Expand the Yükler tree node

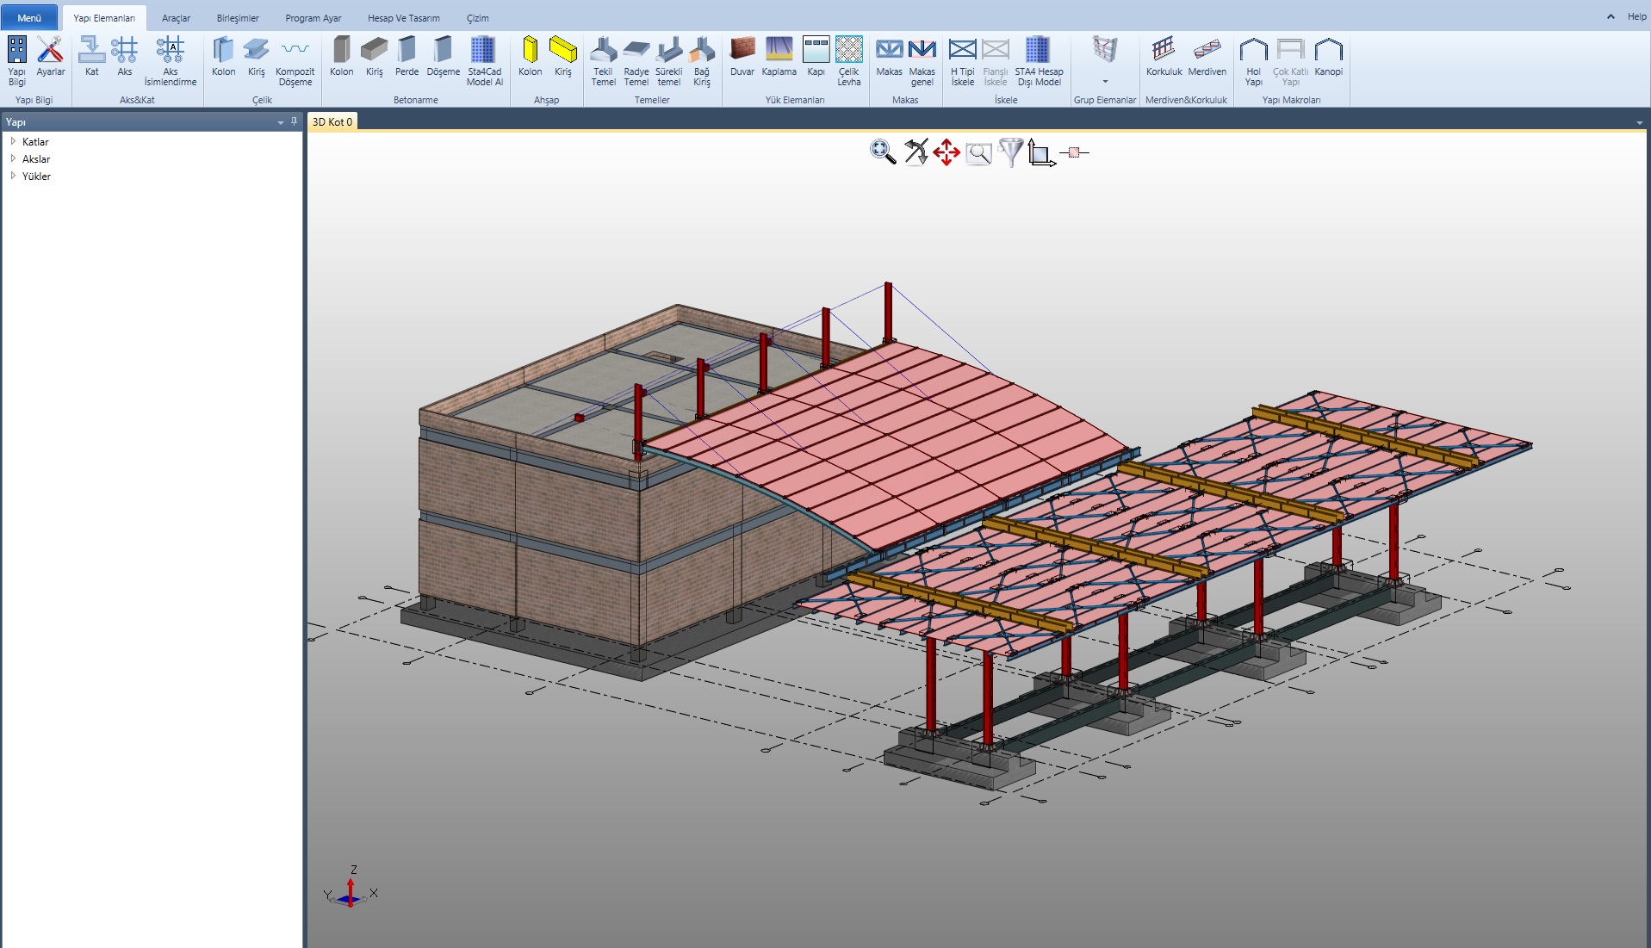coord(13,176)
